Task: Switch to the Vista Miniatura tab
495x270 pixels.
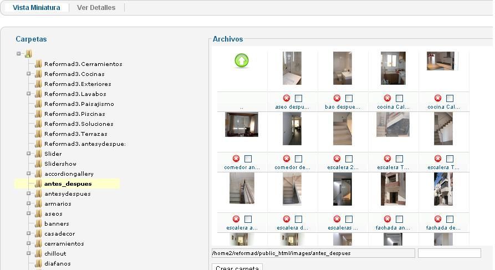Action: point(36,8)
